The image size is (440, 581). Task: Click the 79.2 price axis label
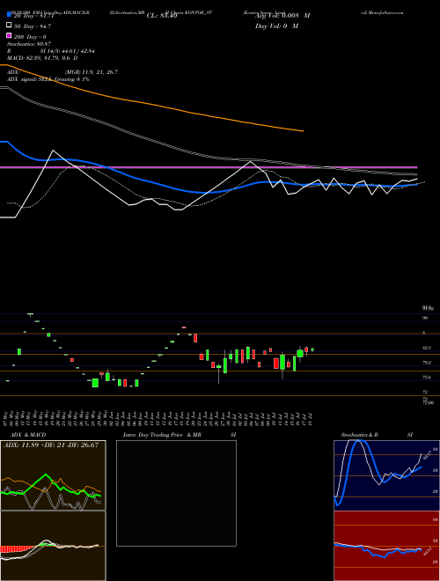click(x=427, y=363)
